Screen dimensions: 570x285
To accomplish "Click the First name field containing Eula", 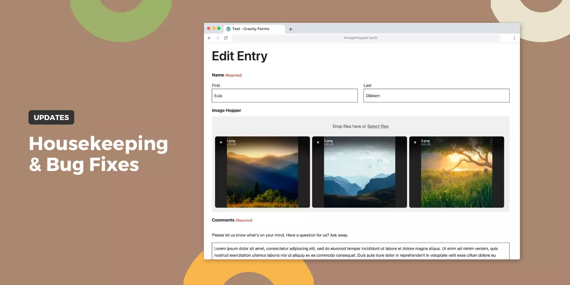I will coord(285,96).
